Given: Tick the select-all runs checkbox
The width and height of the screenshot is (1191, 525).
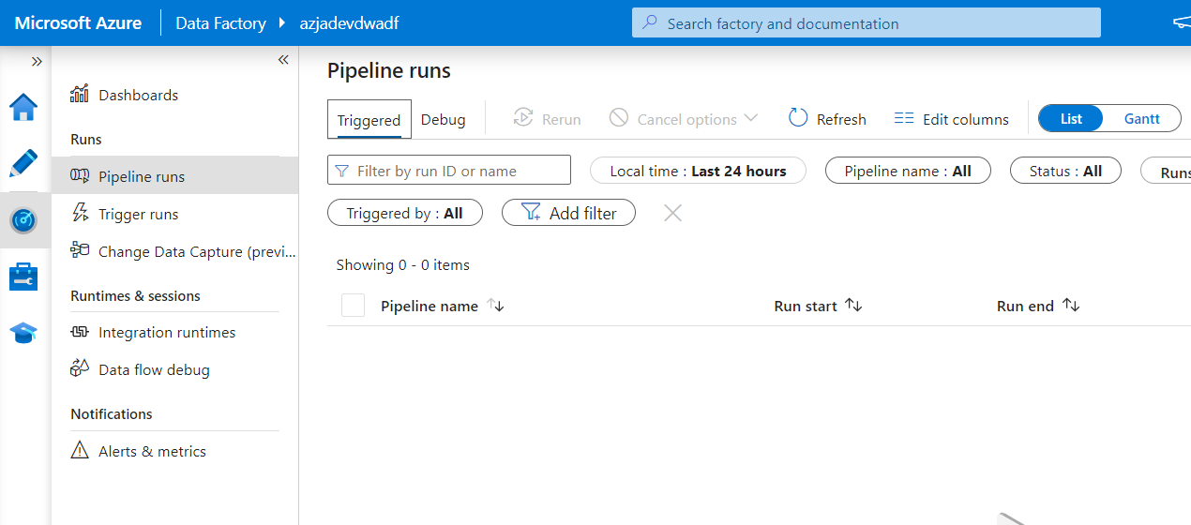Looking at the screenshot, I should pos(353,305).
